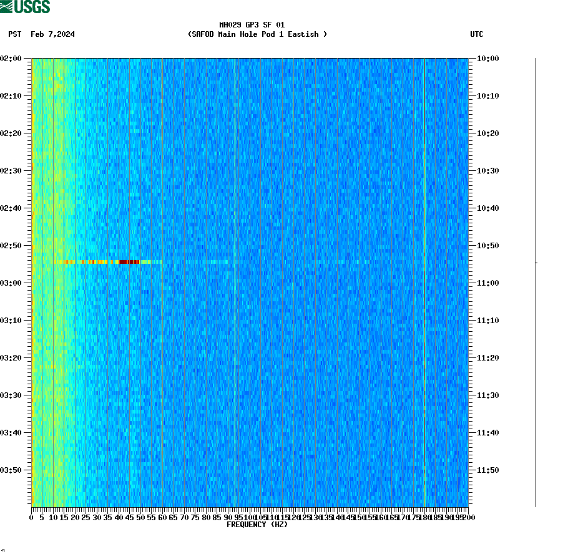Click the UTC timezone label
Image resolution: width=563 pixels, height=557 pixels.
point(477,35)
